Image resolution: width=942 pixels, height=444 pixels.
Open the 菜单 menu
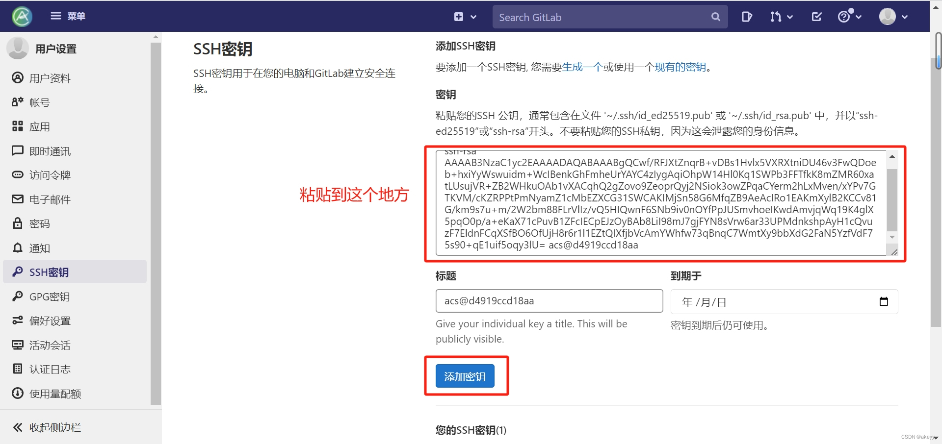(x=68, y=16)
